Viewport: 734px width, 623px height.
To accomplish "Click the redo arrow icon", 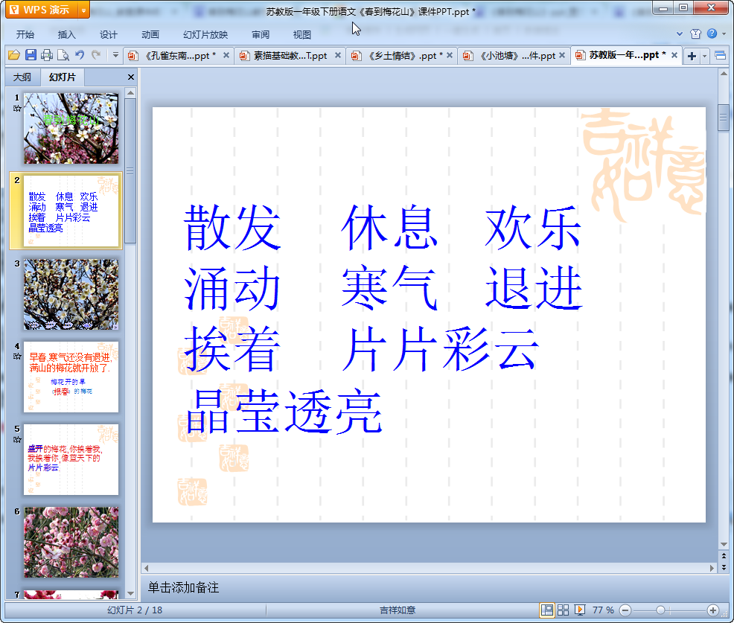I will click(96, 55).
